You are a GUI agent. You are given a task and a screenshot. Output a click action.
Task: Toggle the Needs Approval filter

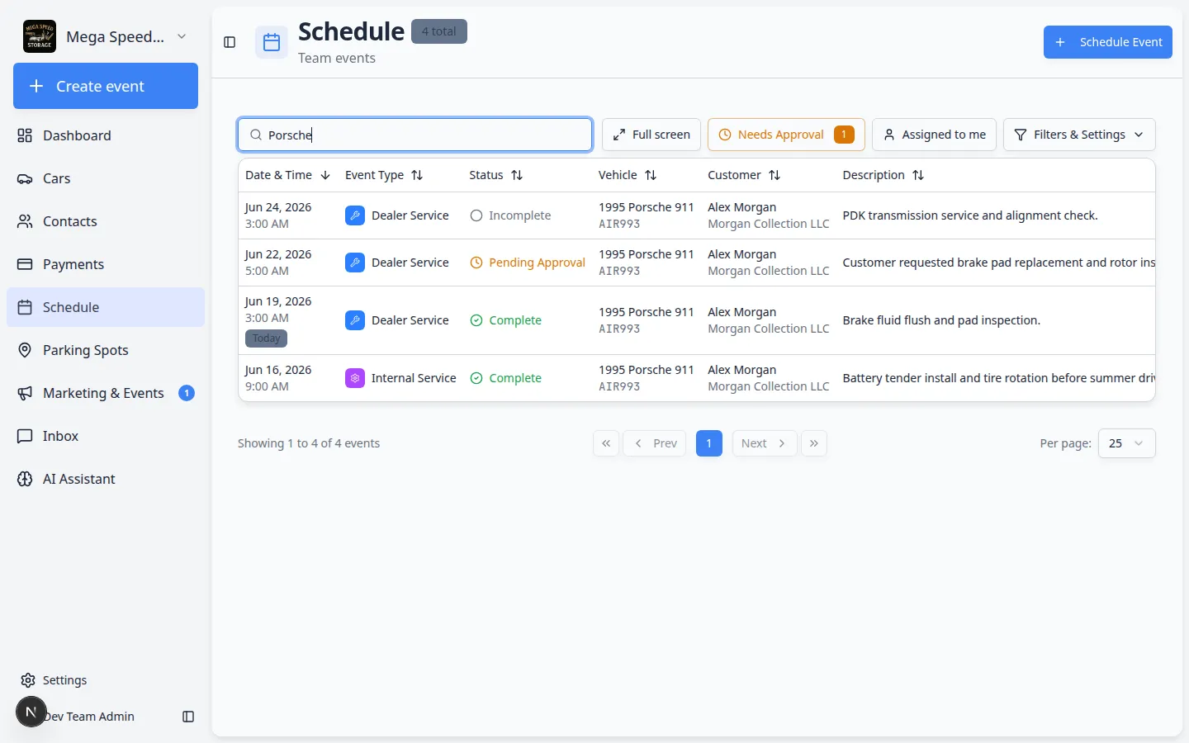786,135
